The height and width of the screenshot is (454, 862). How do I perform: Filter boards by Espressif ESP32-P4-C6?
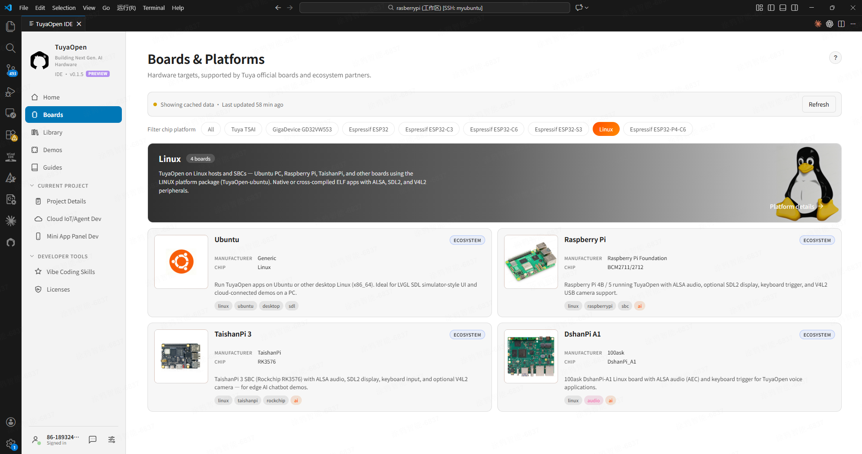(x=658, y=129)
